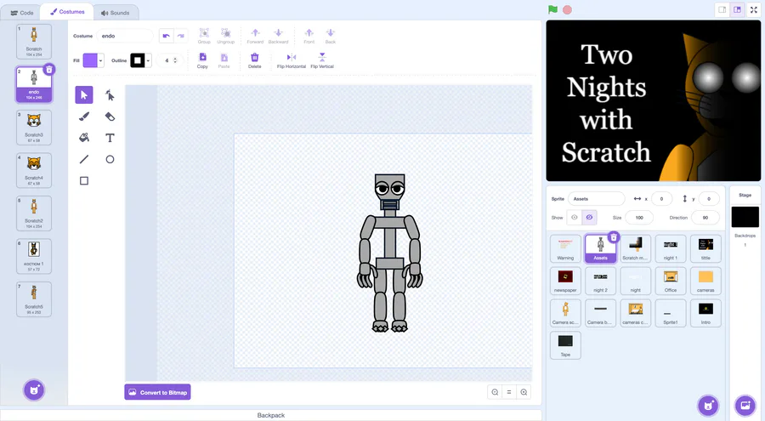The image size is (765, 421).
Task: Open the Backpack bar
Action: tap(271, 415)
